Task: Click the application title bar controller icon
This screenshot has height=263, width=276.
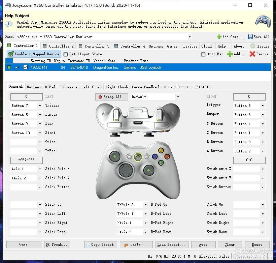Action: click(x=8, y=5)
